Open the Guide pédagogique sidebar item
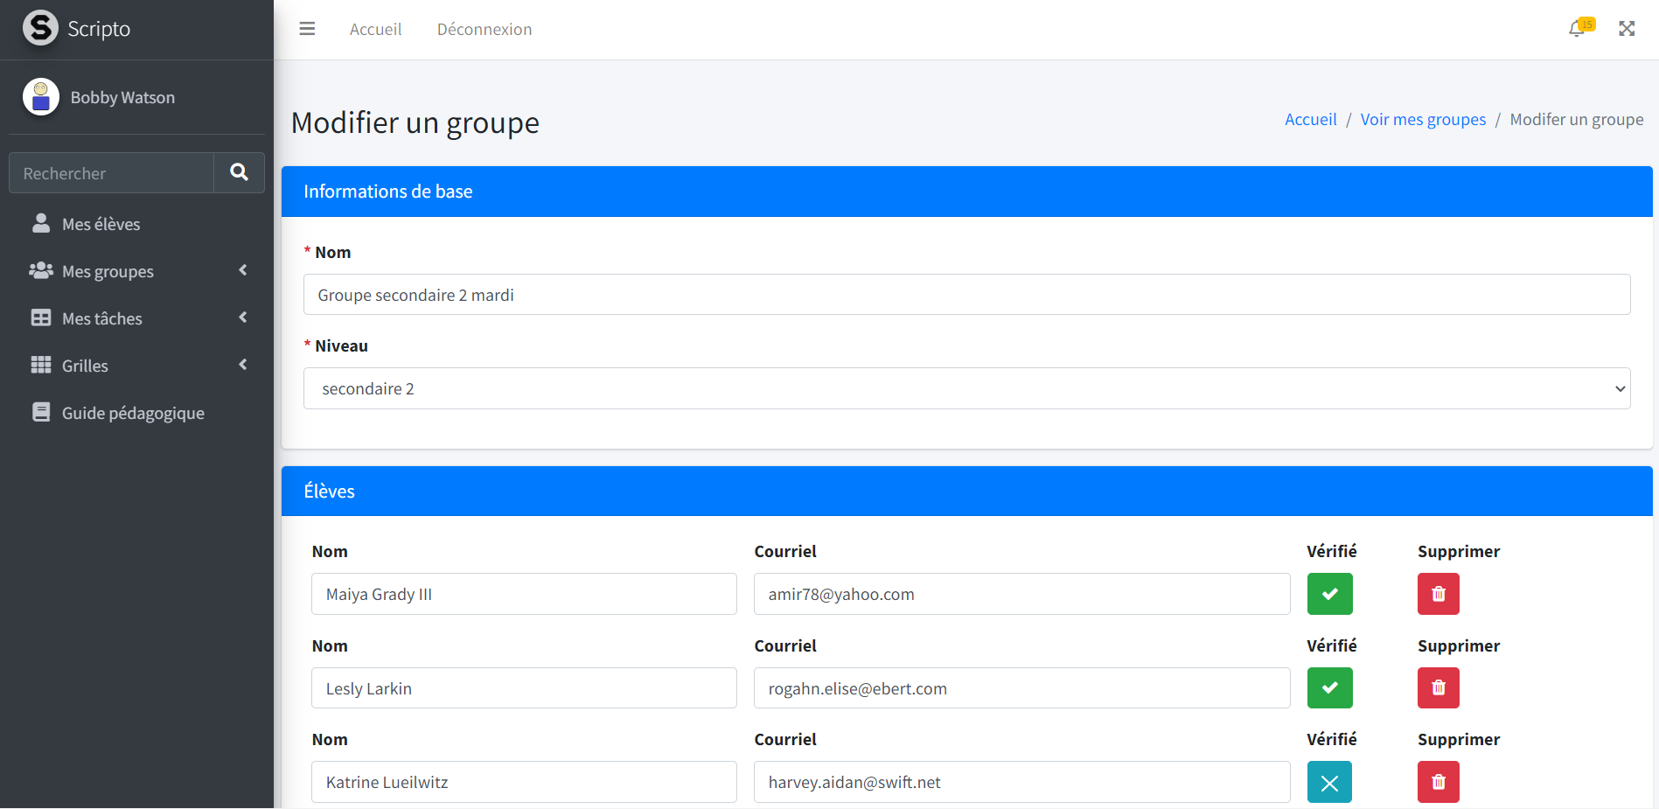Screen dimensions: 1659x809 coord(132,413)
